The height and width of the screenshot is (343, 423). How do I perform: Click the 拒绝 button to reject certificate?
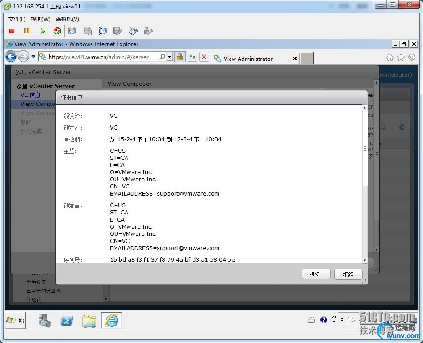[348, 275]
